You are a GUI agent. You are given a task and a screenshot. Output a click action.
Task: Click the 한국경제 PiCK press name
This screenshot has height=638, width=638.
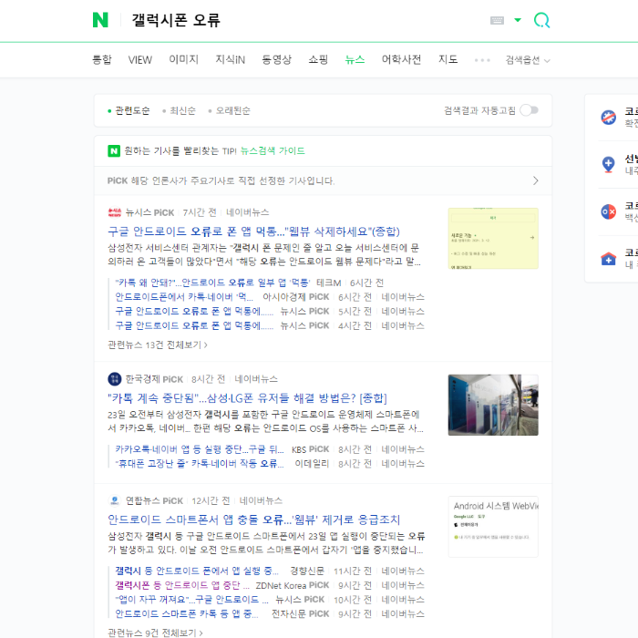(x=154, y=379)
